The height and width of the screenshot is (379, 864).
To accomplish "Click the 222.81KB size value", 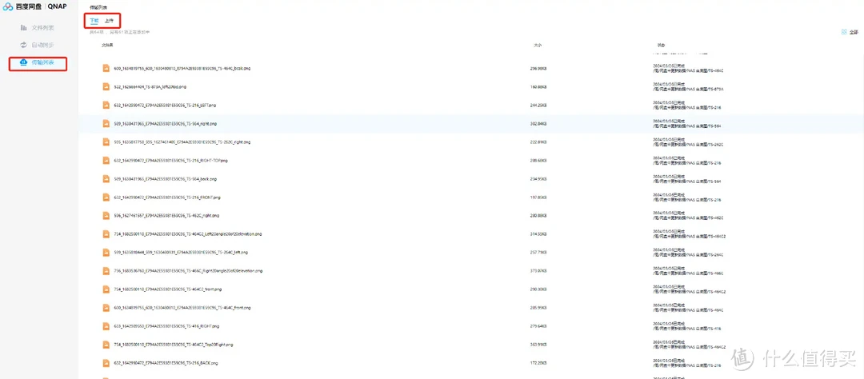I will [538, 142].
